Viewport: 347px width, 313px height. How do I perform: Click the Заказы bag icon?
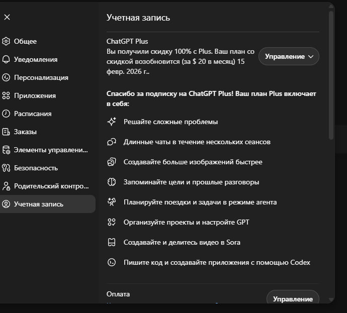coord(6,132)
